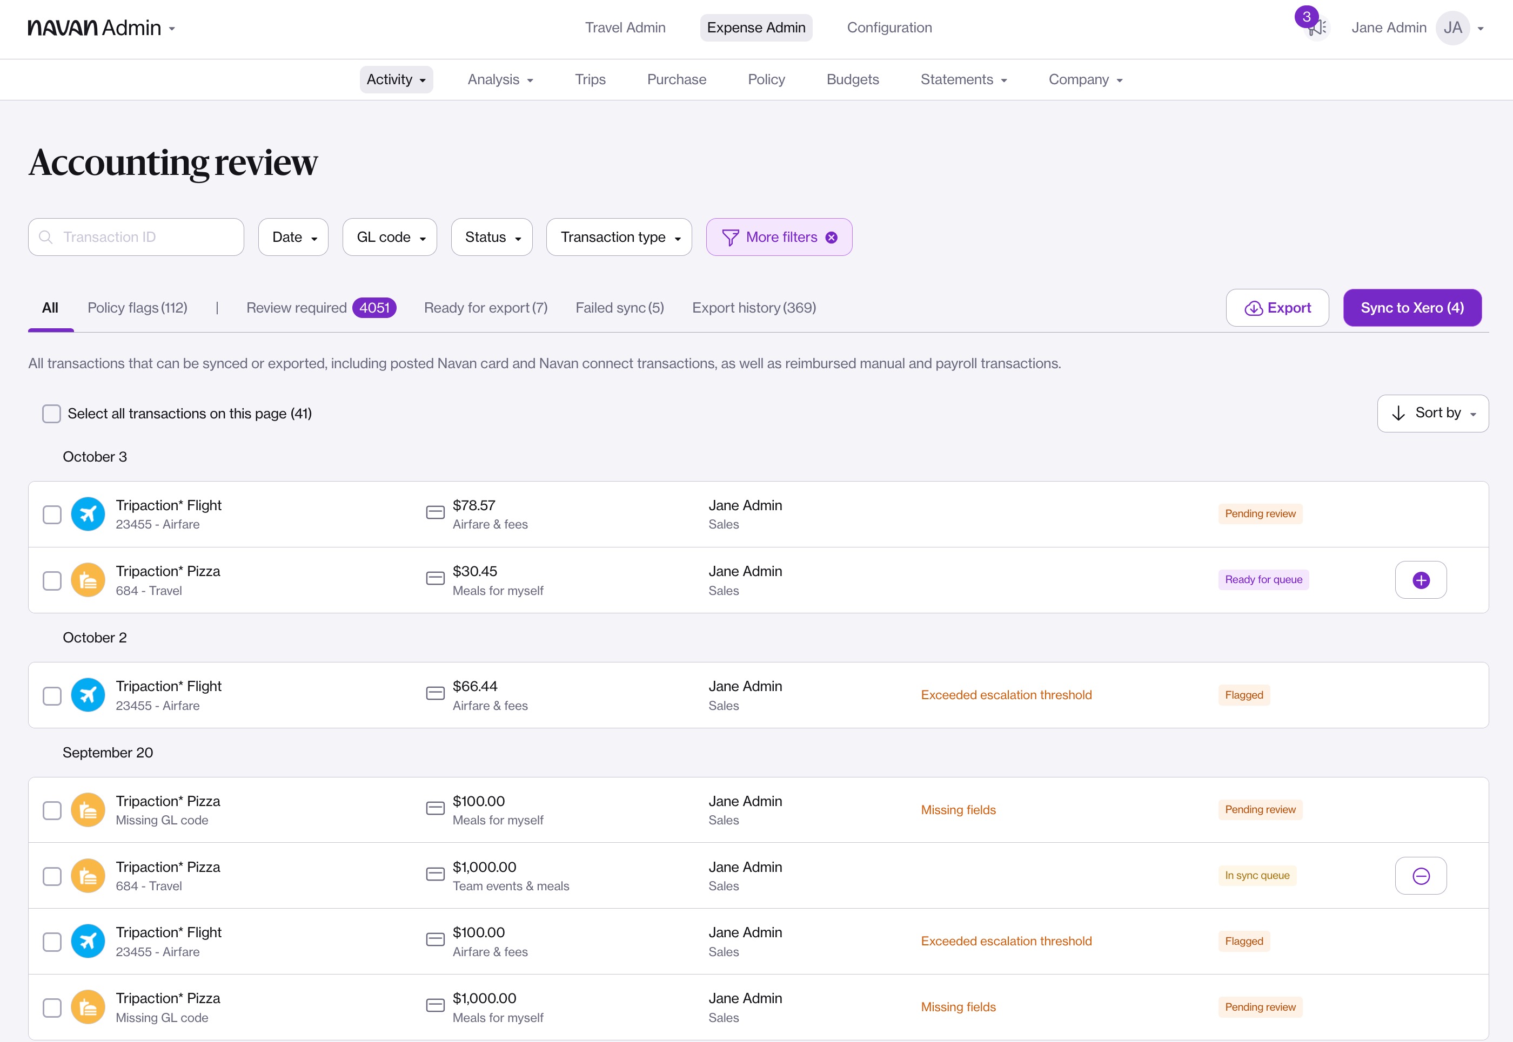The image size is (1513, 1042).
Task: Click the airplane icon for the $78.57 Flight
Action: [x=88, y=515]
